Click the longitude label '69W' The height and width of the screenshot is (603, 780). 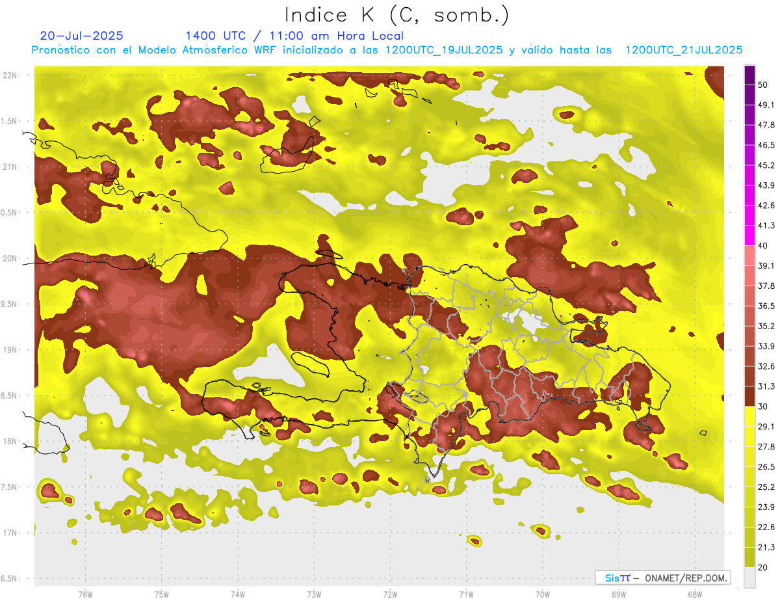pos(618,595)
